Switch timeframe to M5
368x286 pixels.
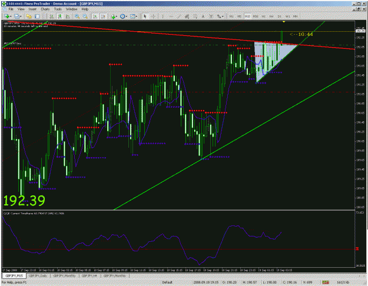239,16
